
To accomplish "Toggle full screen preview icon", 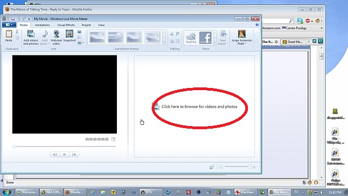I will point(113,139).
